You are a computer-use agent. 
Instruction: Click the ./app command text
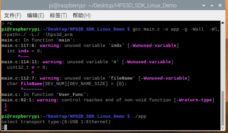[140, 116]
